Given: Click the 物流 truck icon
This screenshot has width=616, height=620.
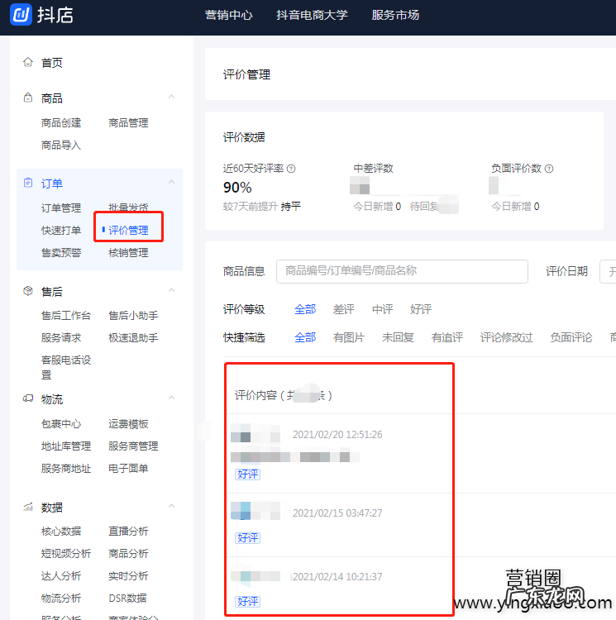Looking at the screenshot, I should click(28, 398).
